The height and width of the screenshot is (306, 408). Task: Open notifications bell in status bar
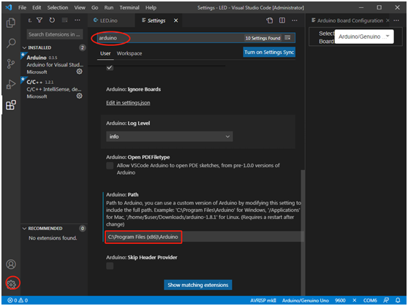[398, 300]
